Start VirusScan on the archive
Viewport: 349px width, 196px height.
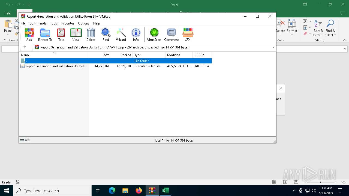tap(154, 35)
